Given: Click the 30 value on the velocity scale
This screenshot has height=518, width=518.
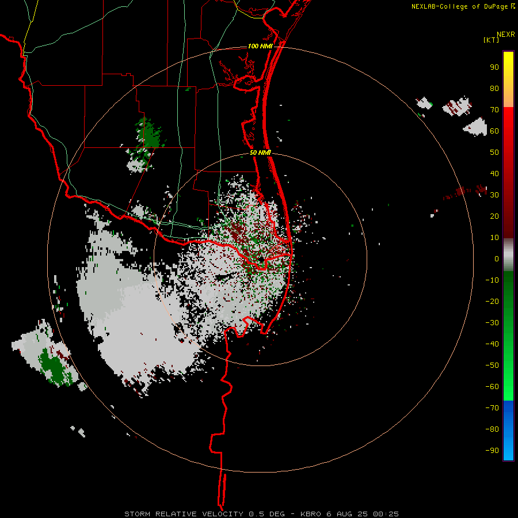Looking at the screenshot, I should (x=494, y=195).
